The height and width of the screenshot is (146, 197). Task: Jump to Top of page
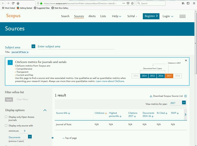pos(70,138)
